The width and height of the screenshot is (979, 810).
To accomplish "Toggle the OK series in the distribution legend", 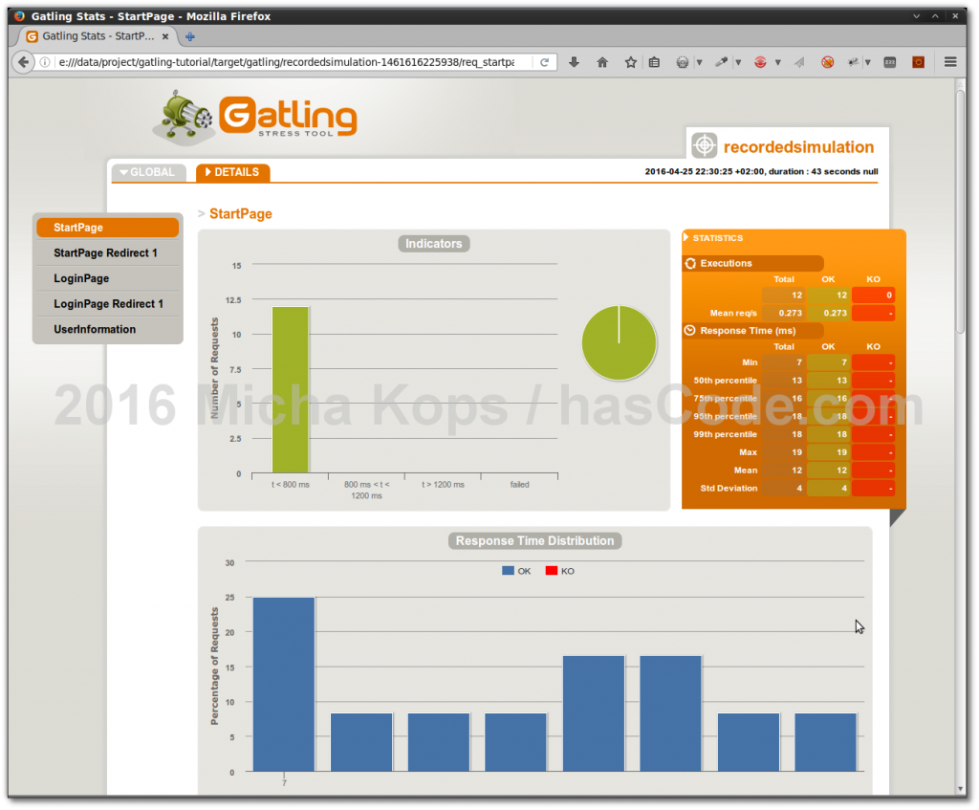I will [516, 570].
